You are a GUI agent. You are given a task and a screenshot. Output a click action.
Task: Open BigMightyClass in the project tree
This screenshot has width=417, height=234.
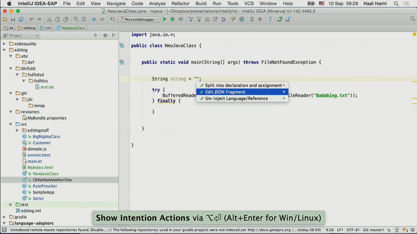pyautogui.click(x=46, y=137)
